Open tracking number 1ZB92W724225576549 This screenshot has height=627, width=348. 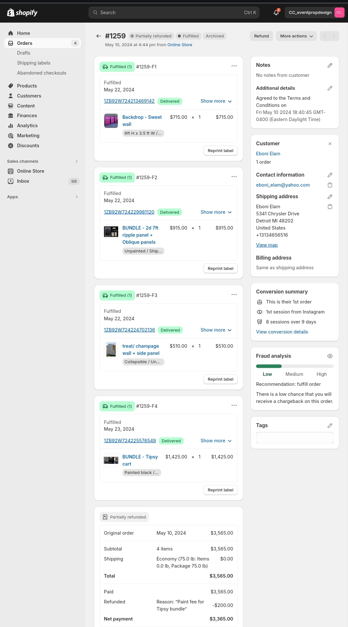[130, 441]
